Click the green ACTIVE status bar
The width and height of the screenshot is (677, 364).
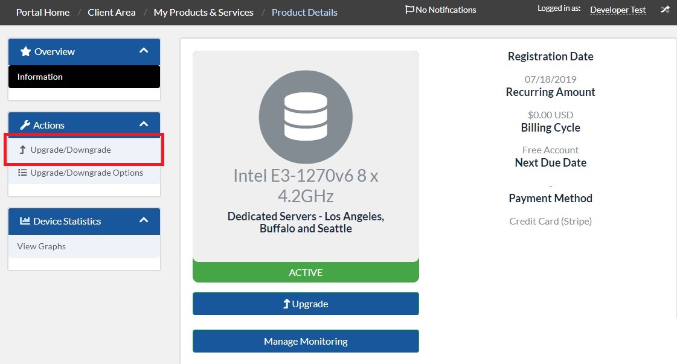click(306, 272)
